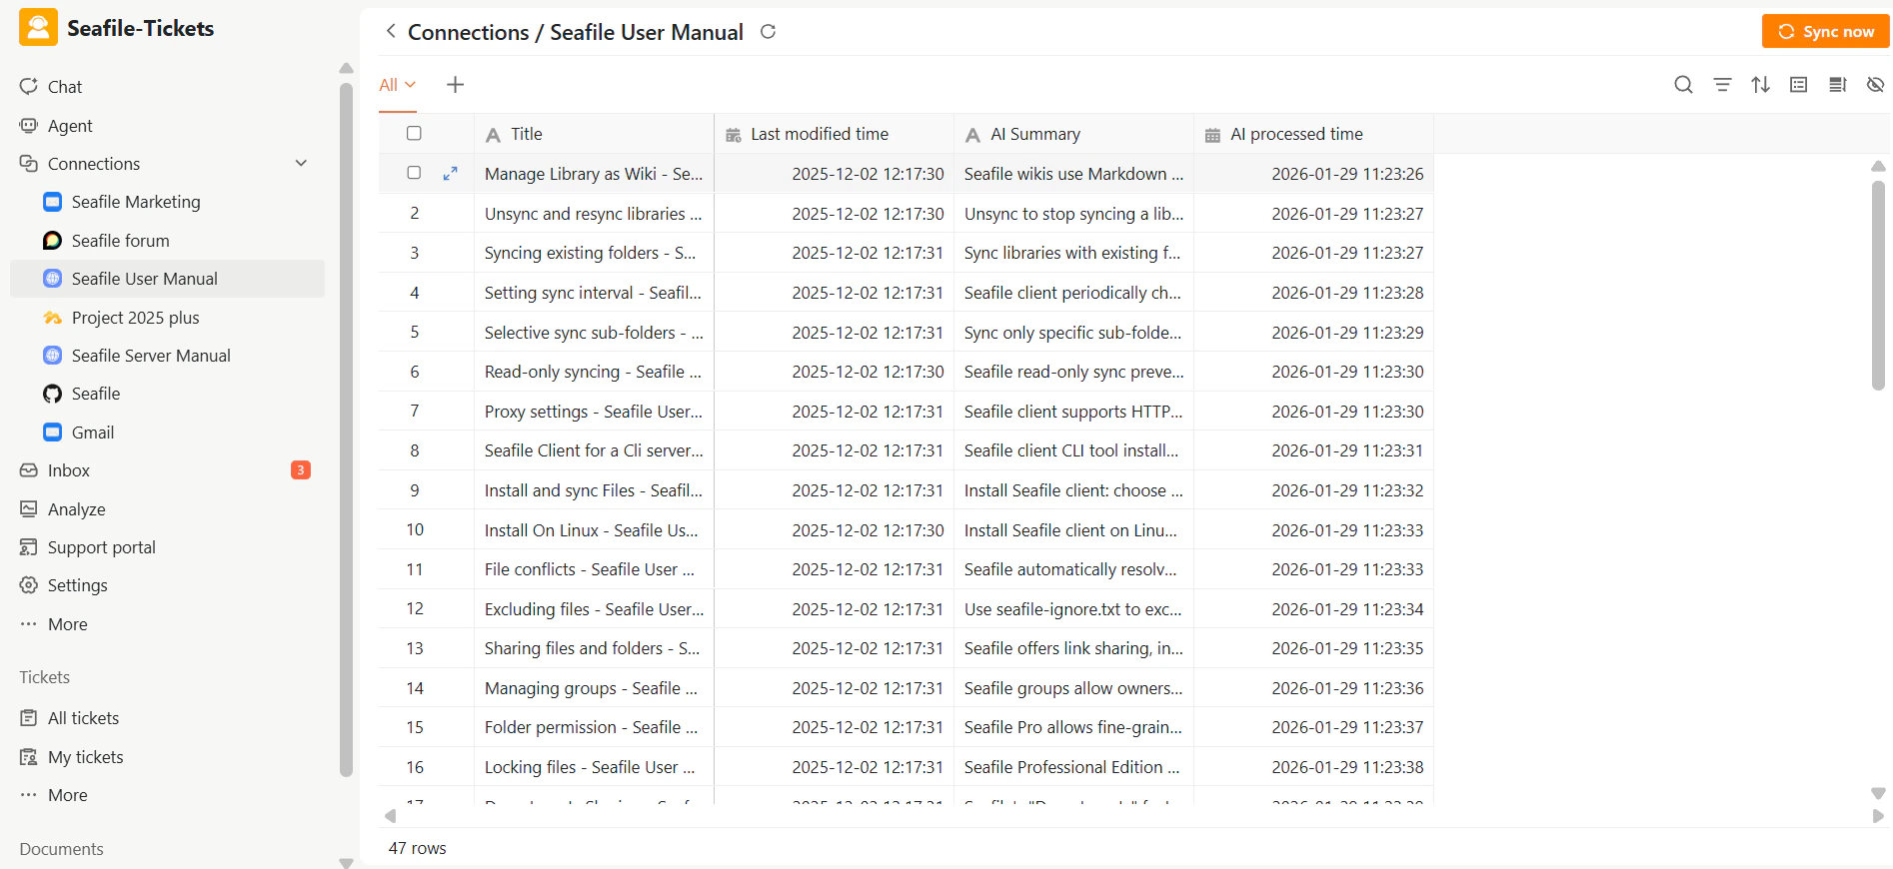
Task: Click the table vertical scrollbar thumb
Action: pos(1878,285)
